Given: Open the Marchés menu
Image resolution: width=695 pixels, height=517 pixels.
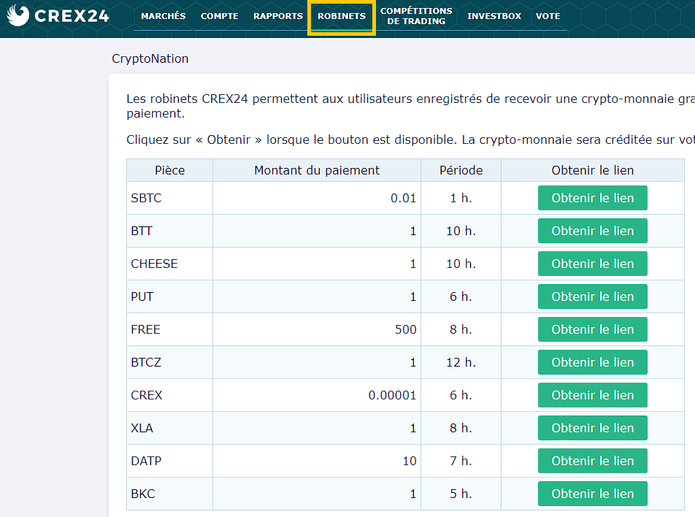Looking at the screenshot, I should pyautogui.click(x=163, y=16).
